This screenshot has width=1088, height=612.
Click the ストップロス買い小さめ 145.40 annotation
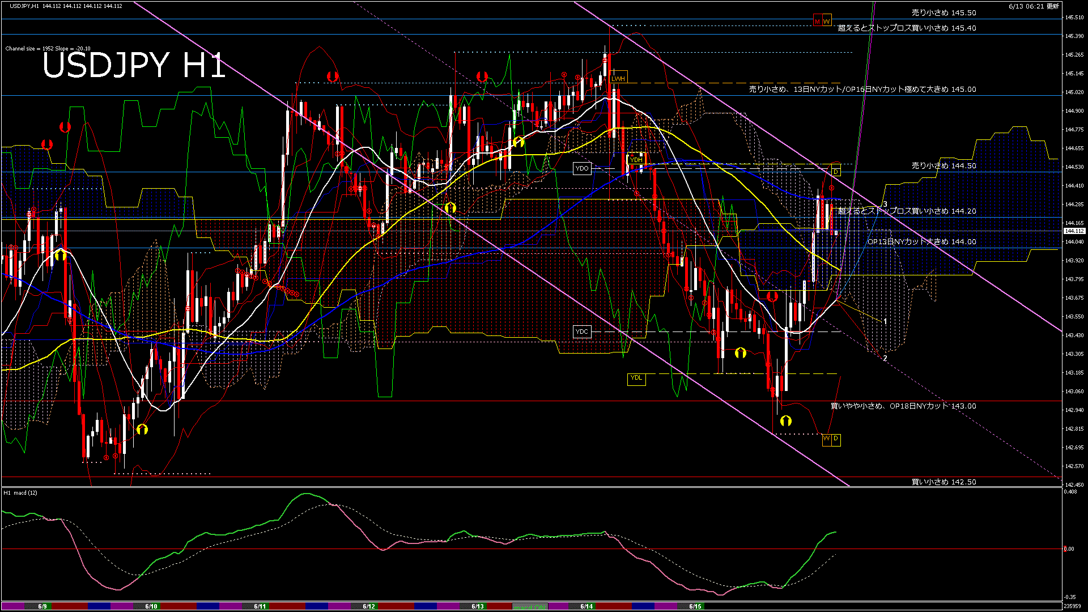tap(907, 28)
